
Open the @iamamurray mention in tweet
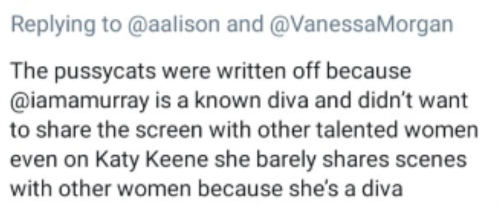point(80,101)
